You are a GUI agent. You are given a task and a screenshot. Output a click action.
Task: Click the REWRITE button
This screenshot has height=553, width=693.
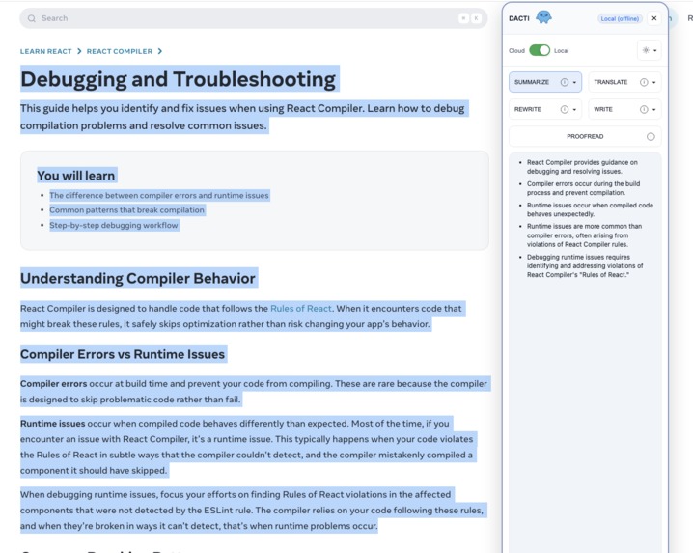tap(545, 110)
